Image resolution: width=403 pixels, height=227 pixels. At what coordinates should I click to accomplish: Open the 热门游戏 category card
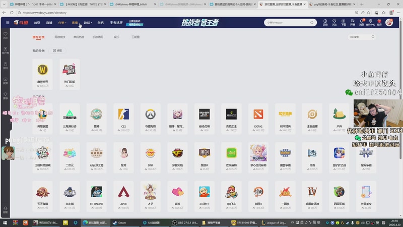click(70, 74)
